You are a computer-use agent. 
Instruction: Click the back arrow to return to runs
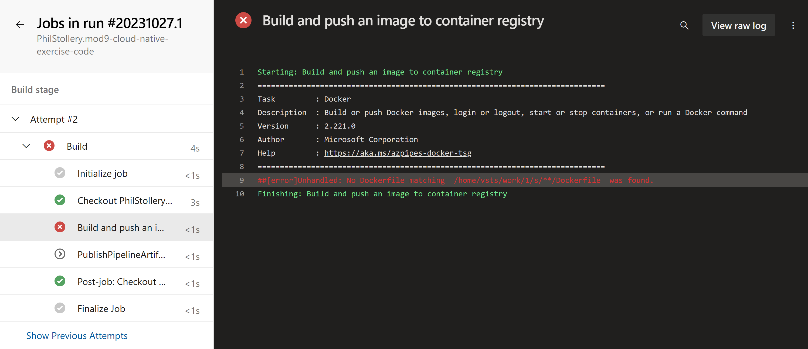click(x=20, y=24)
